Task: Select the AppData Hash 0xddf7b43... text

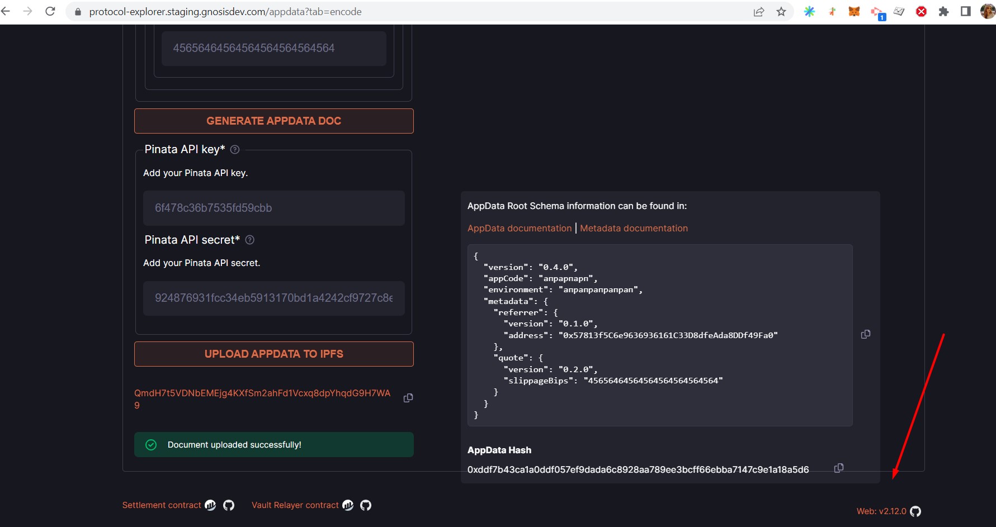Action: point(638,469)
